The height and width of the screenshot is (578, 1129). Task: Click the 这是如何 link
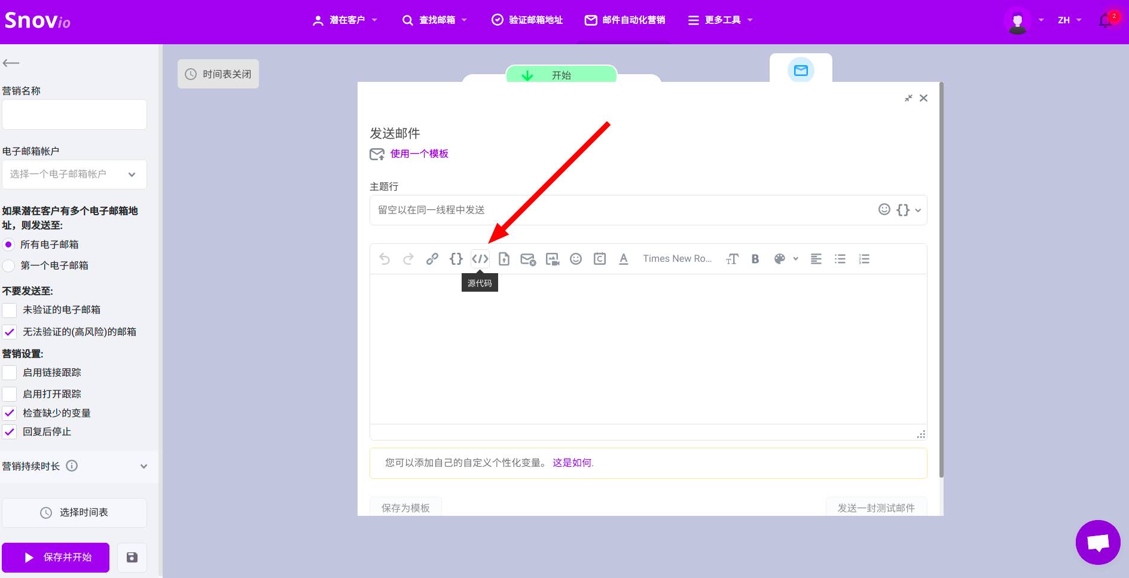(572, 463)
